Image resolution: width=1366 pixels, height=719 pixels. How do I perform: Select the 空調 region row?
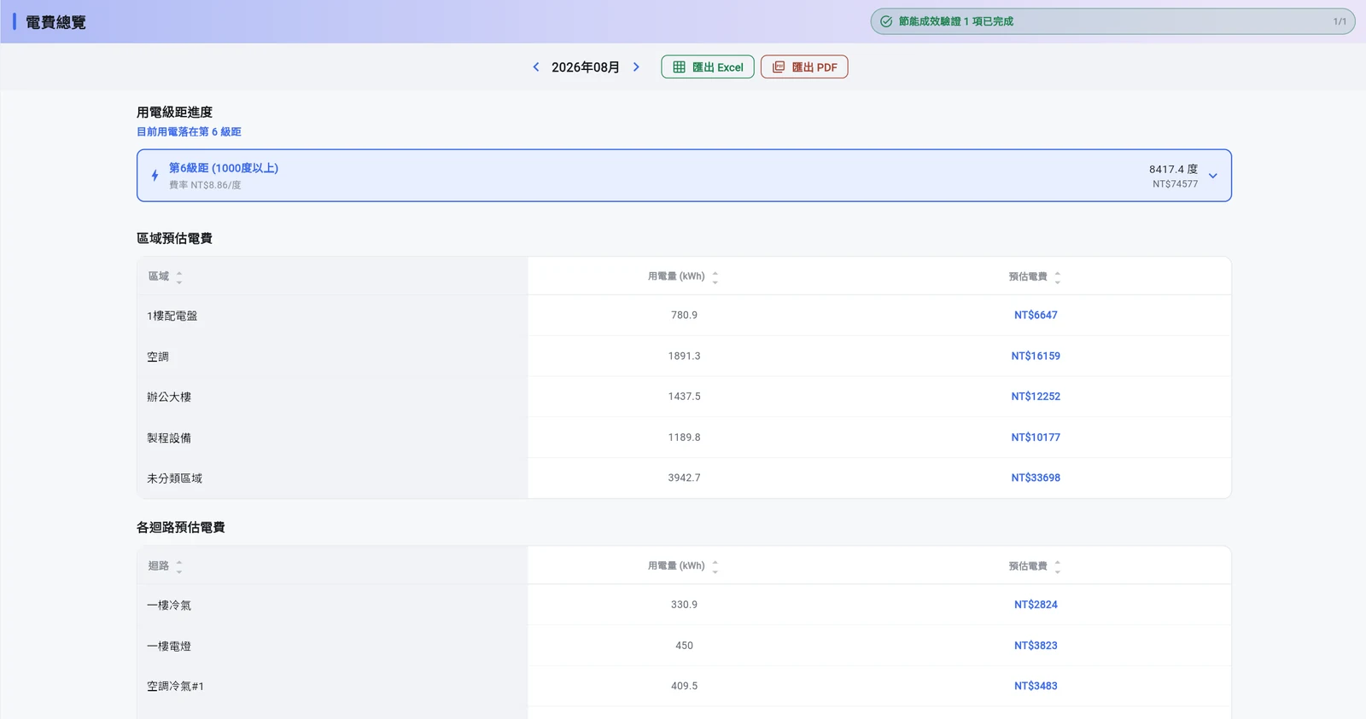point(684,357)
